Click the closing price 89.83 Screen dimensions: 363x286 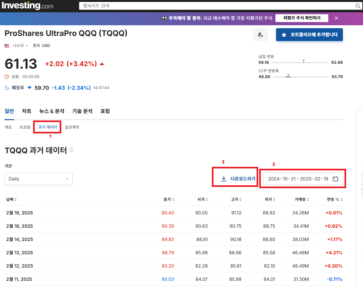tap(168, 239)
